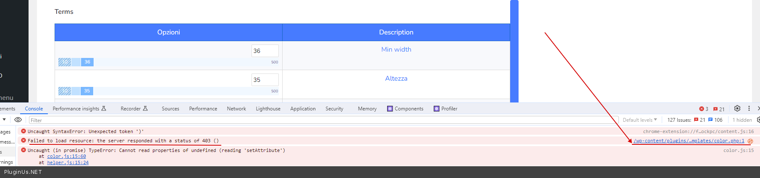Click the Altezza value input field
This screenshot has width=760, height=178.
tap(265, 80)
